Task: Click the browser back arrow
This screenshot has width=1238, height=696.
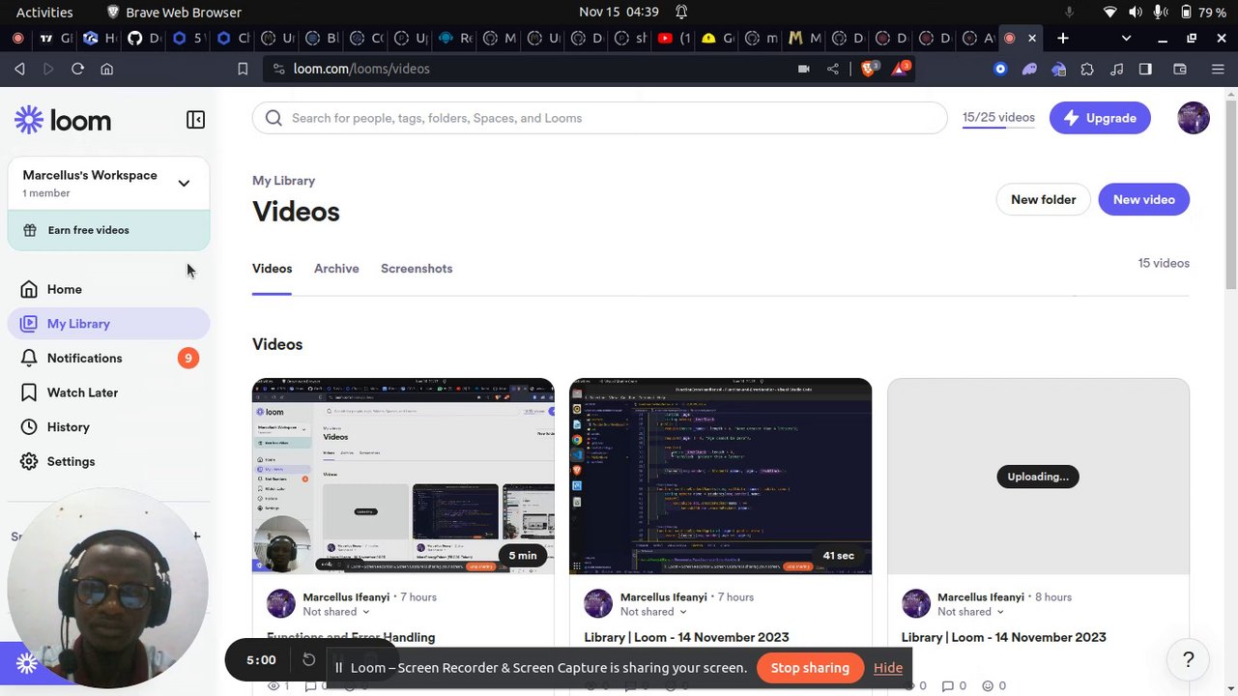Action: 19,69
